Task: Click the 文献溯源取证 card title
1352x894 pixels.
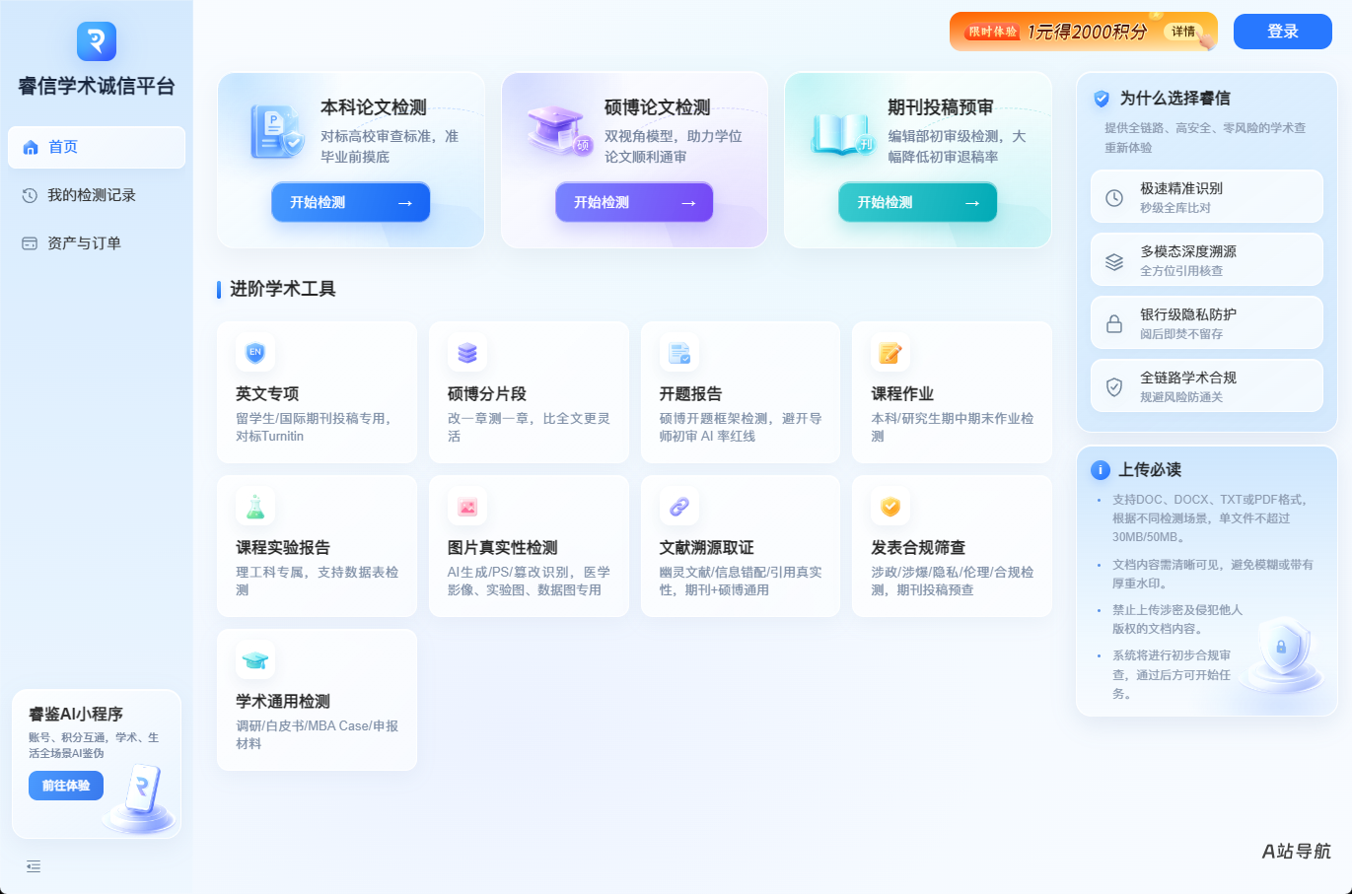Action: click(707, 547)
